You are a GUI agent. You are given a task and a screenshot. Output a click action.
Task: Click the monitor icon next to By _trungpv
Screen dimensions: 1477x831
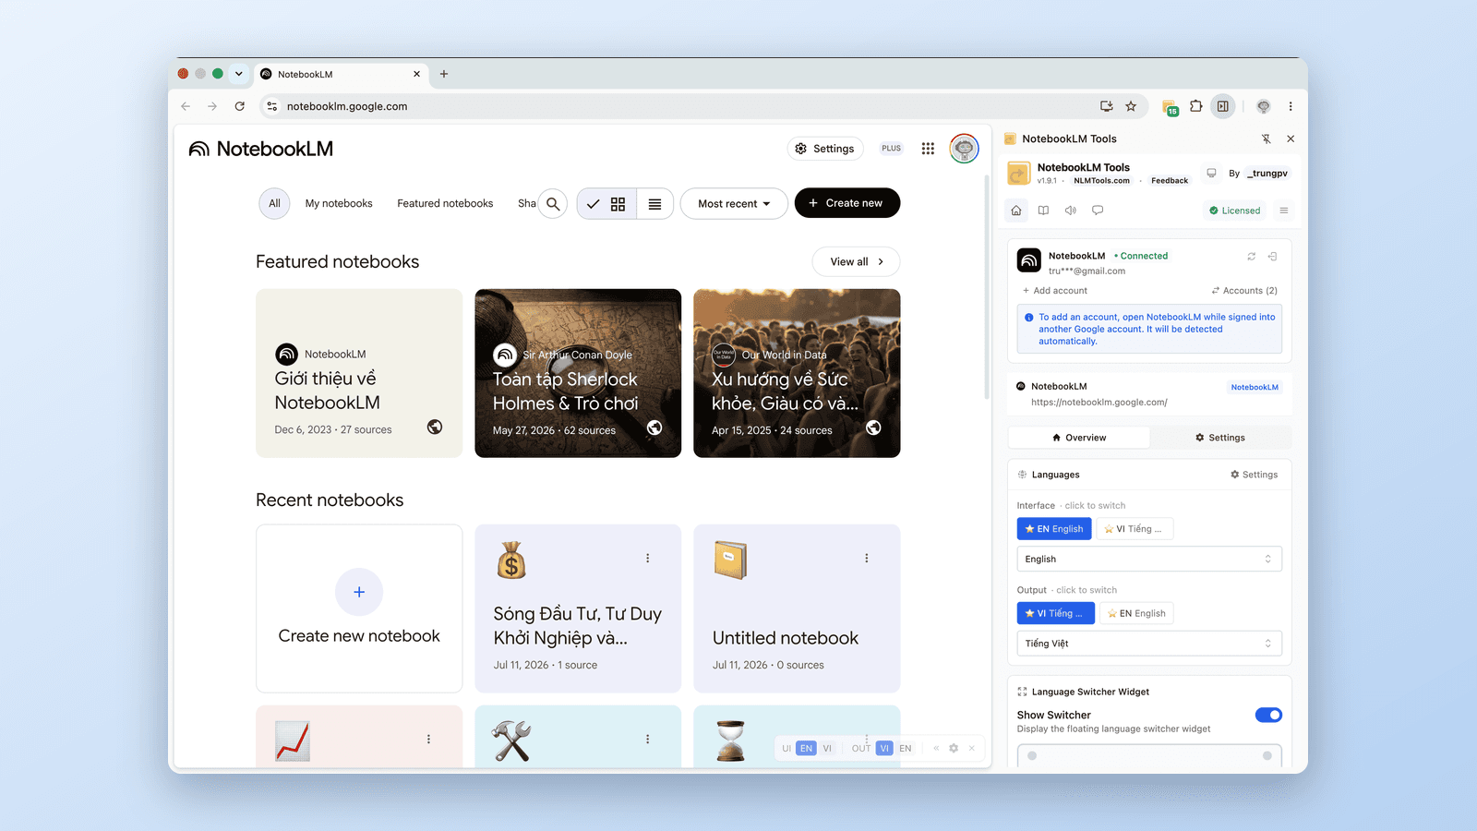click(x=1211, y=174)
